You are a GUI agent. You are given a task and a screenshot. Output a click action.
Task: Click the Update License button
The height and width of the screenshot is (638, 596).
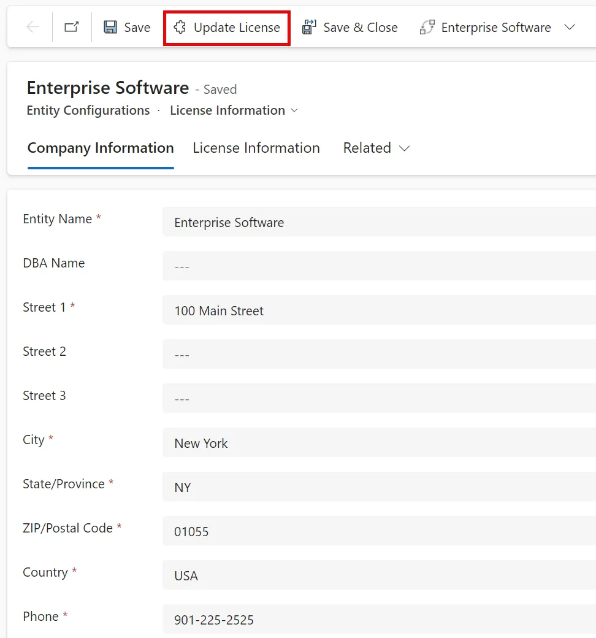[x=227, y=28]
